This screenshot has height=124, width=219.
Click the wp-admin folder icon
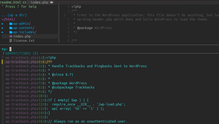point(11,24)
